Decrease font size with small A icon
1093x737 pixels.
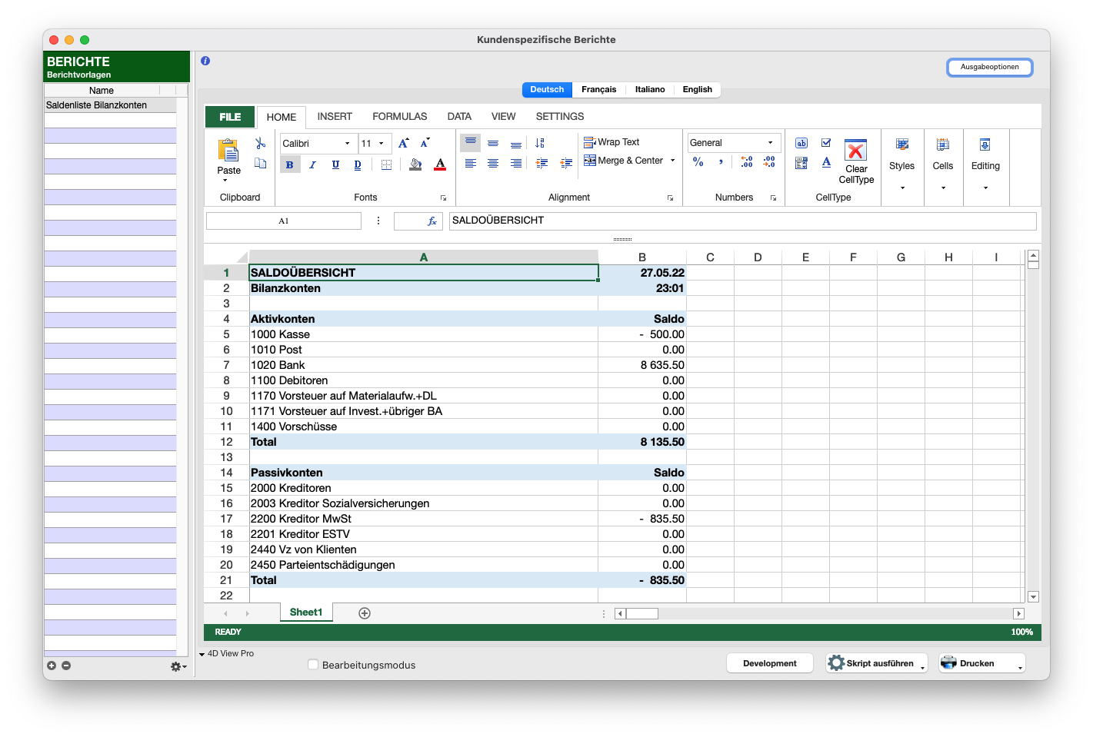point(425,143)
